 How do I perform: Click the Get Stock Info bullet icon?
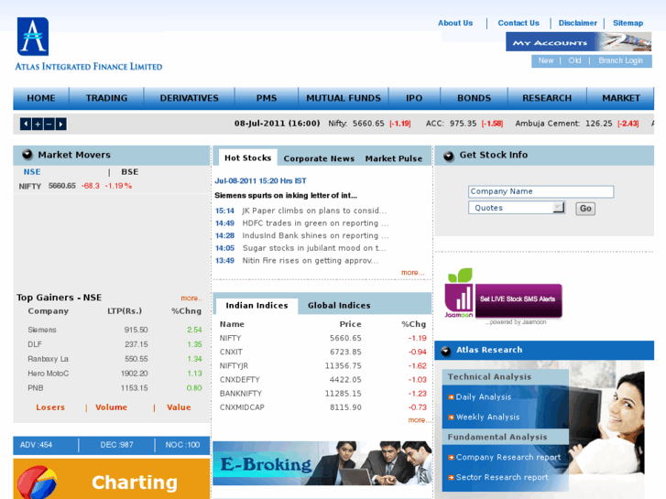(x=449, y=156)
